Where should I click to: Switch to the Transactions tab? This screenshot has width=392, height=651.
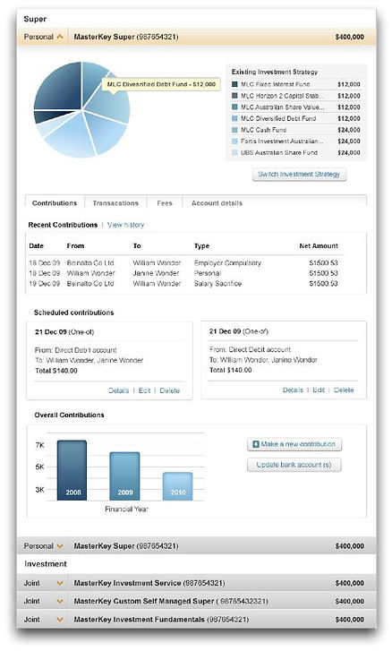point(115,203)
